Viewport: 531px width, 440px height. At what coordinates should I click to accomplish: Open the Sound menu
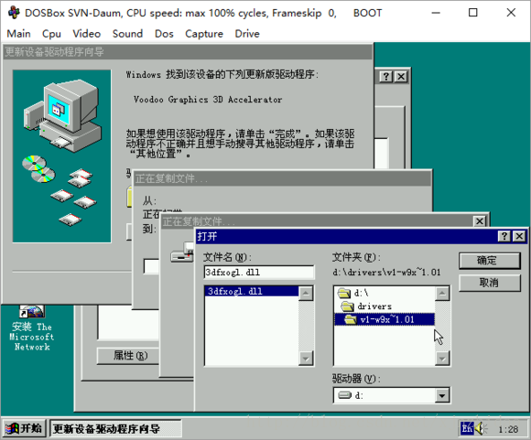[x=127, y=34]
